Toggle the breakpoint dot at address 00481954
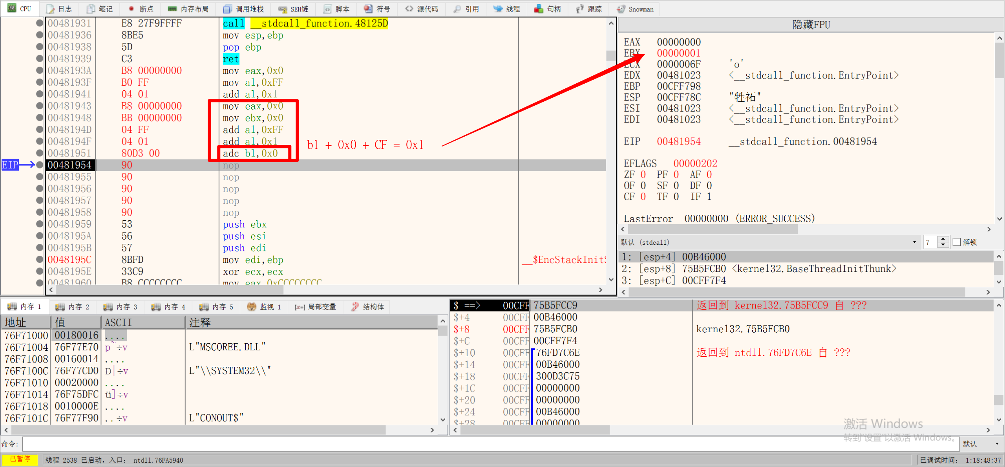Image resolution: width=1005 pixels, height=467 pixels. [39, 165]
